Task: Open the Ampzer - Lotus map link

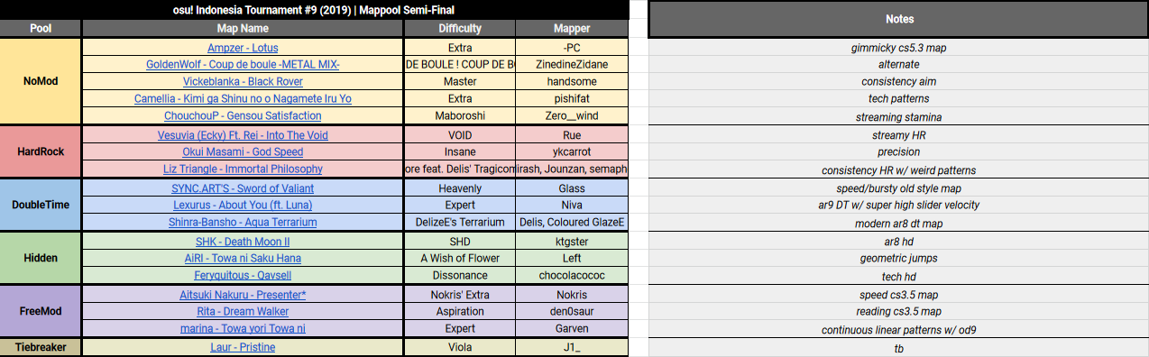Action: point(243,47)
